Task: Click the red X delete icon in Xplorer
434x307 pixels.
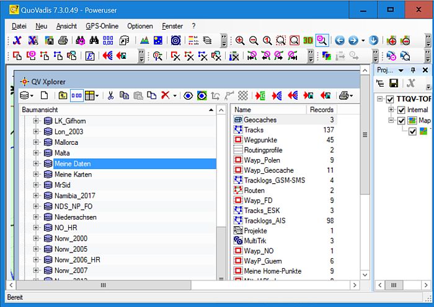Action: point(166,95)
